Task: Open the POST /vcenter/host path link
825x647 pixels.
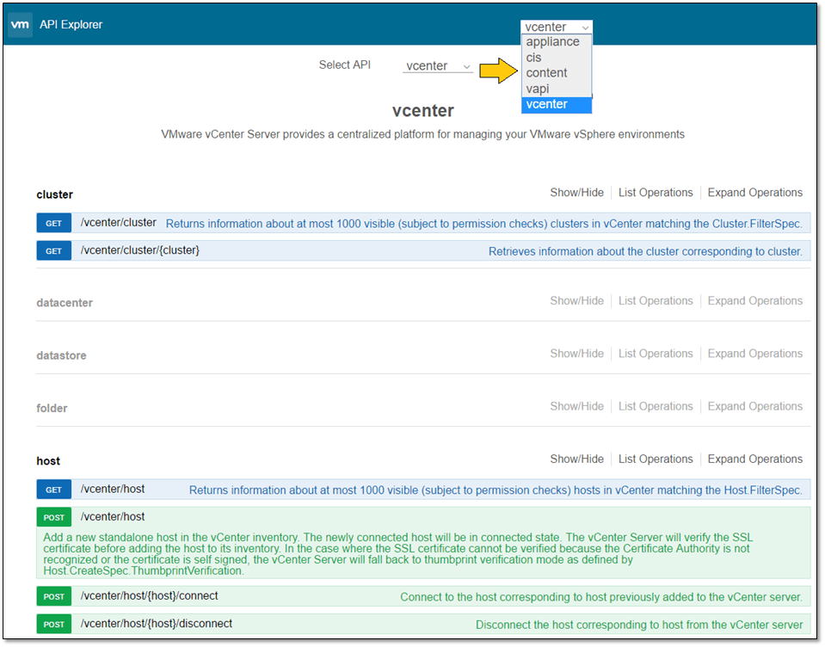Action: pos(113,517)
